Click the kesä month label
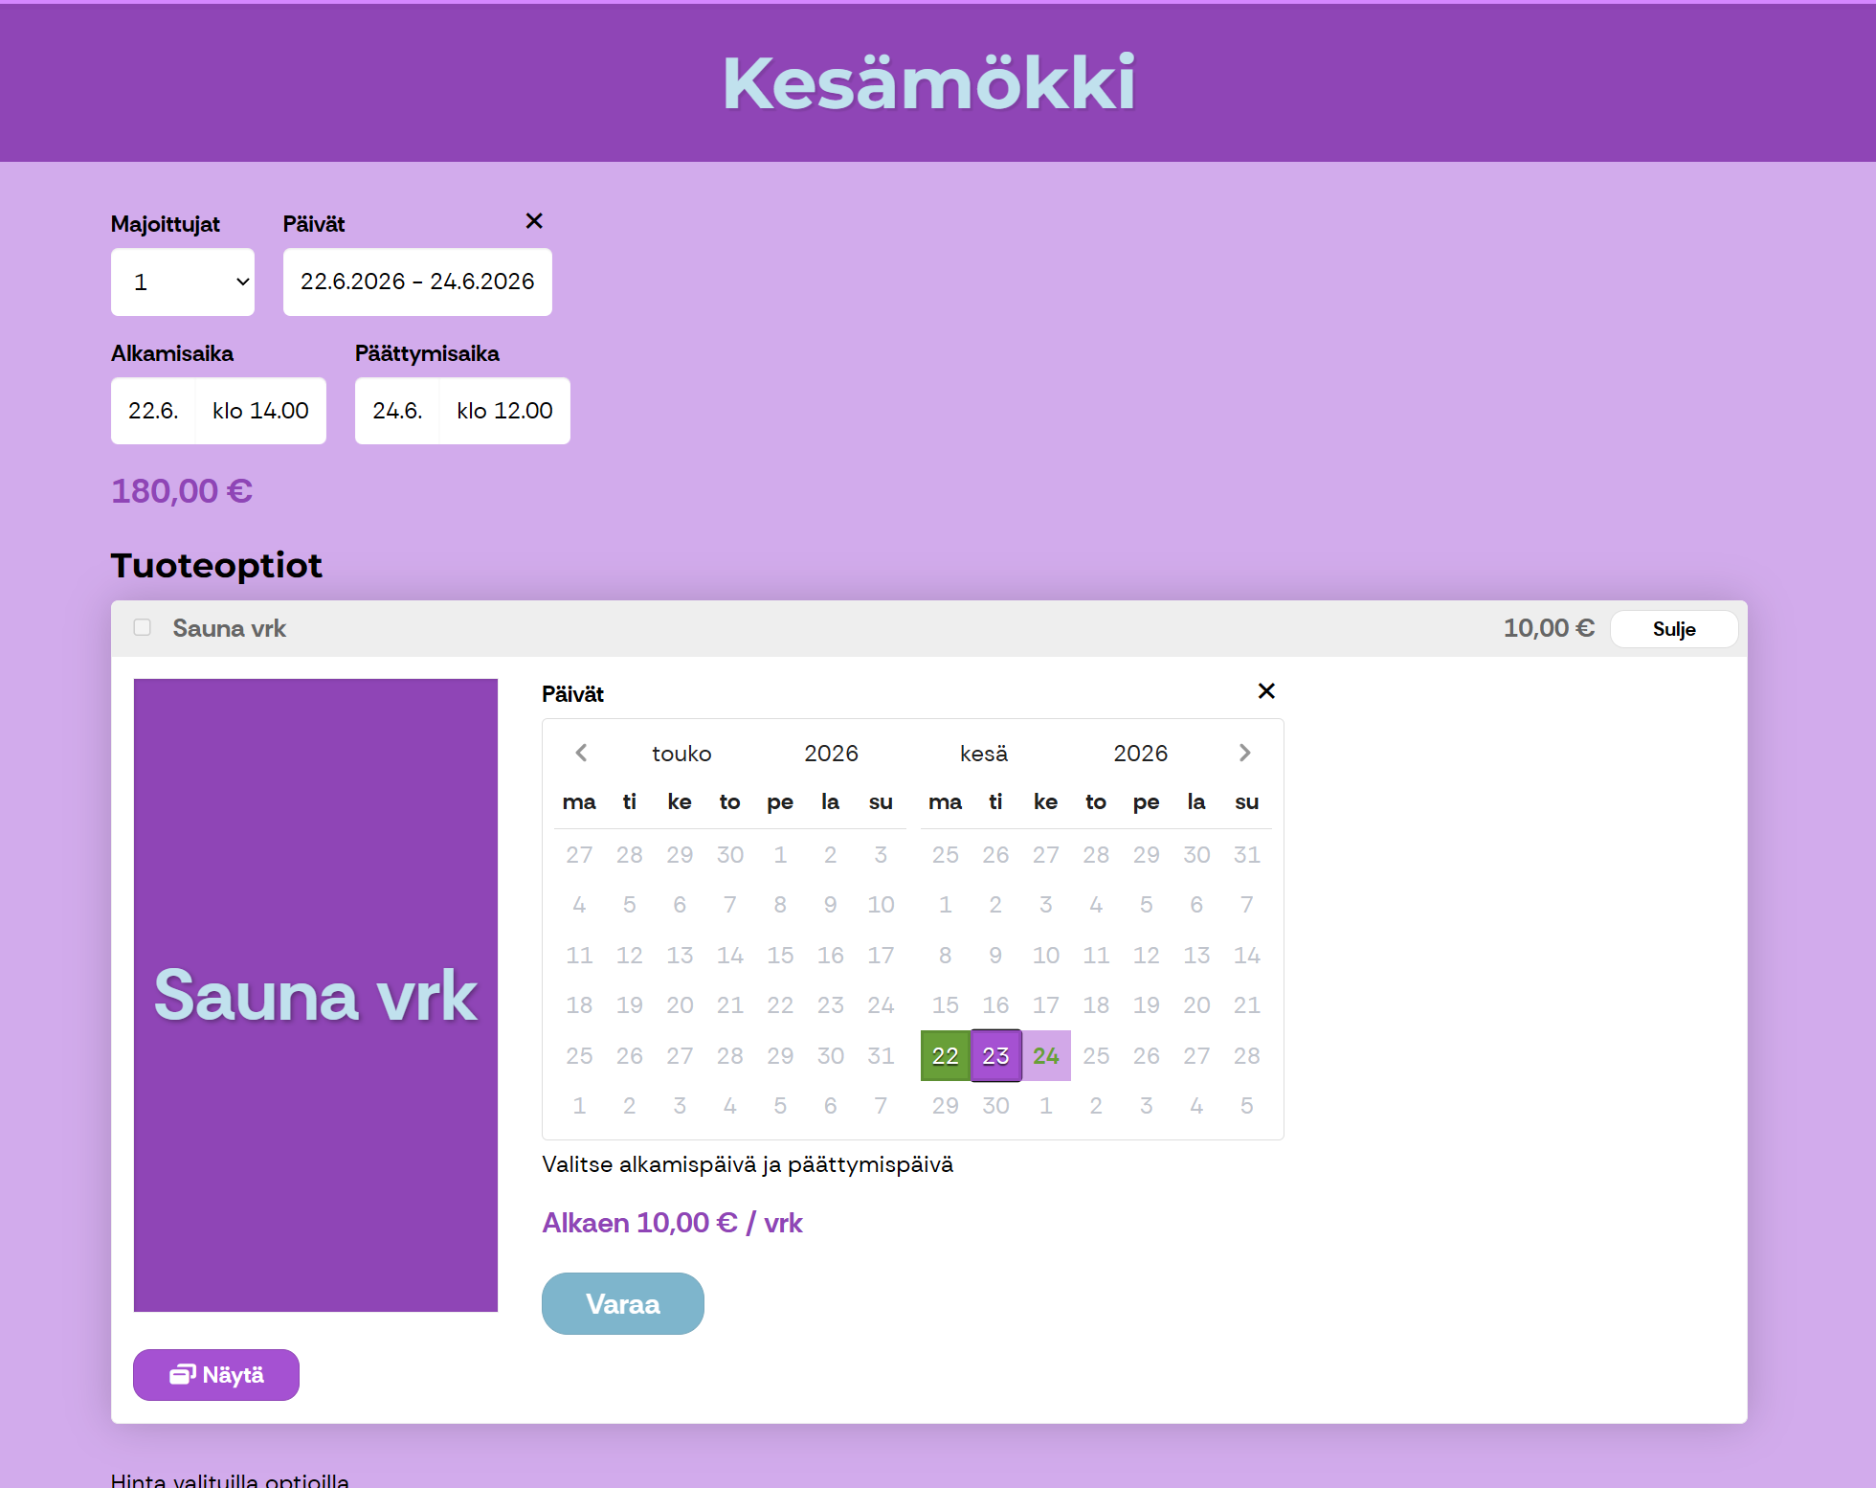The image size is (1876, 1488). pyautogui.click(x=984, y=754)
